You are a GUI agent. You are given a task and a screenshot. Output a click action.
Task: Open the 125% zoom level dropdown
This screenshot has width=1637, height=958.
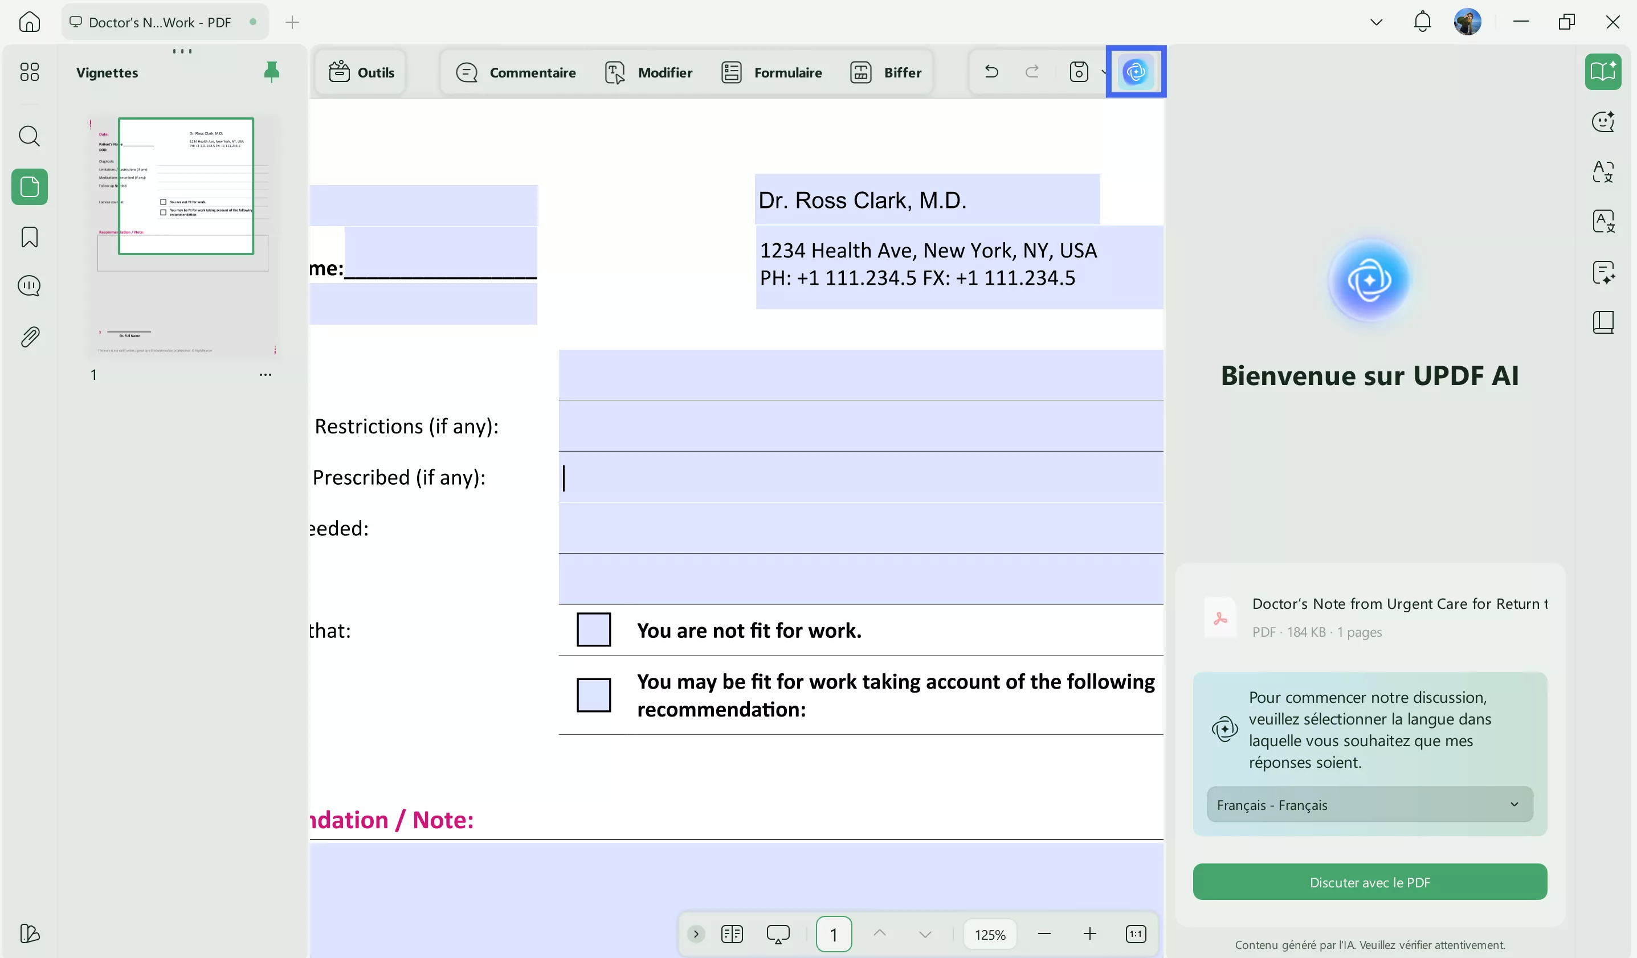tap(989, 935)
